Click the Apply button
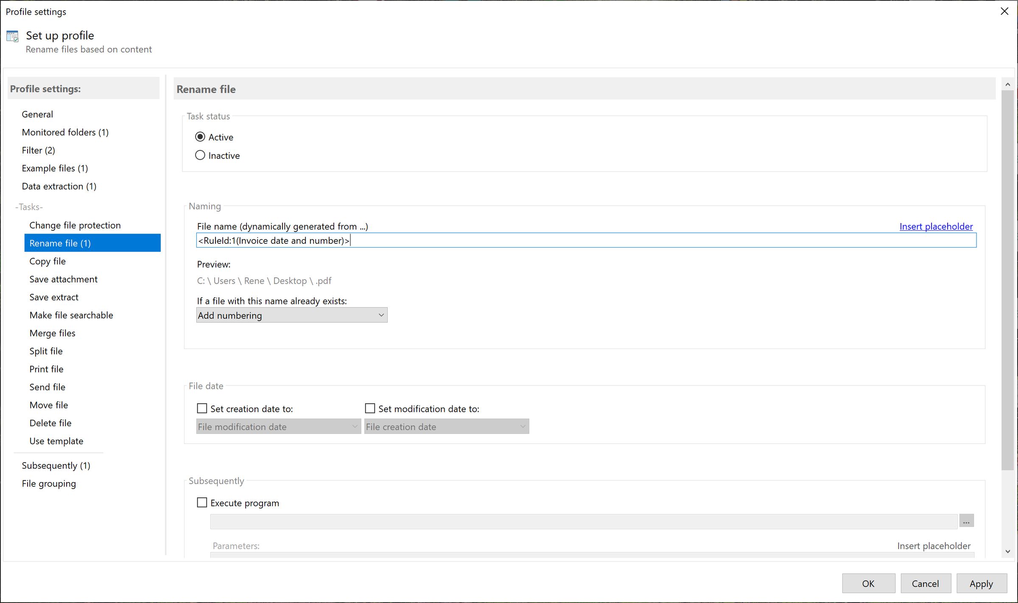1018x603 pixels. click(x=982, y=583)
